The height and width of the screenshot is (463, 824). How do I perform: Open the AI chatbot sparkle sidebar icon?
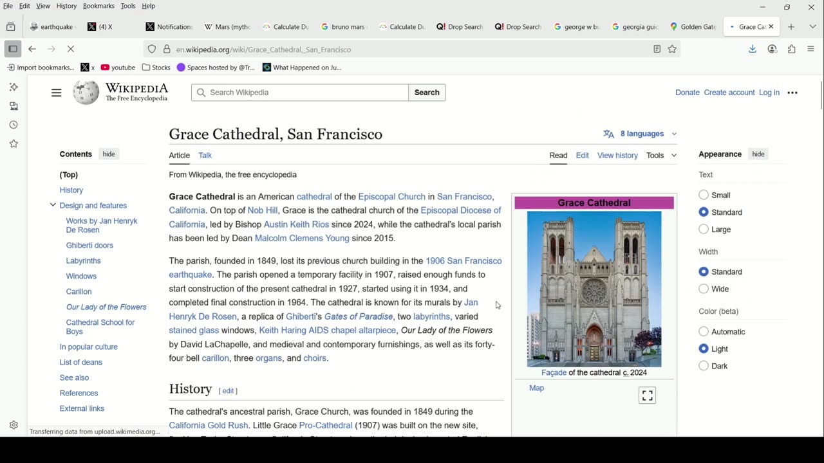pos(14,87)
